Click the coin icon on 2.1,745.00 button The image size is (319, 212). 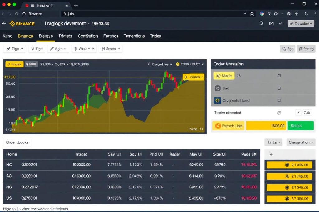287,176
